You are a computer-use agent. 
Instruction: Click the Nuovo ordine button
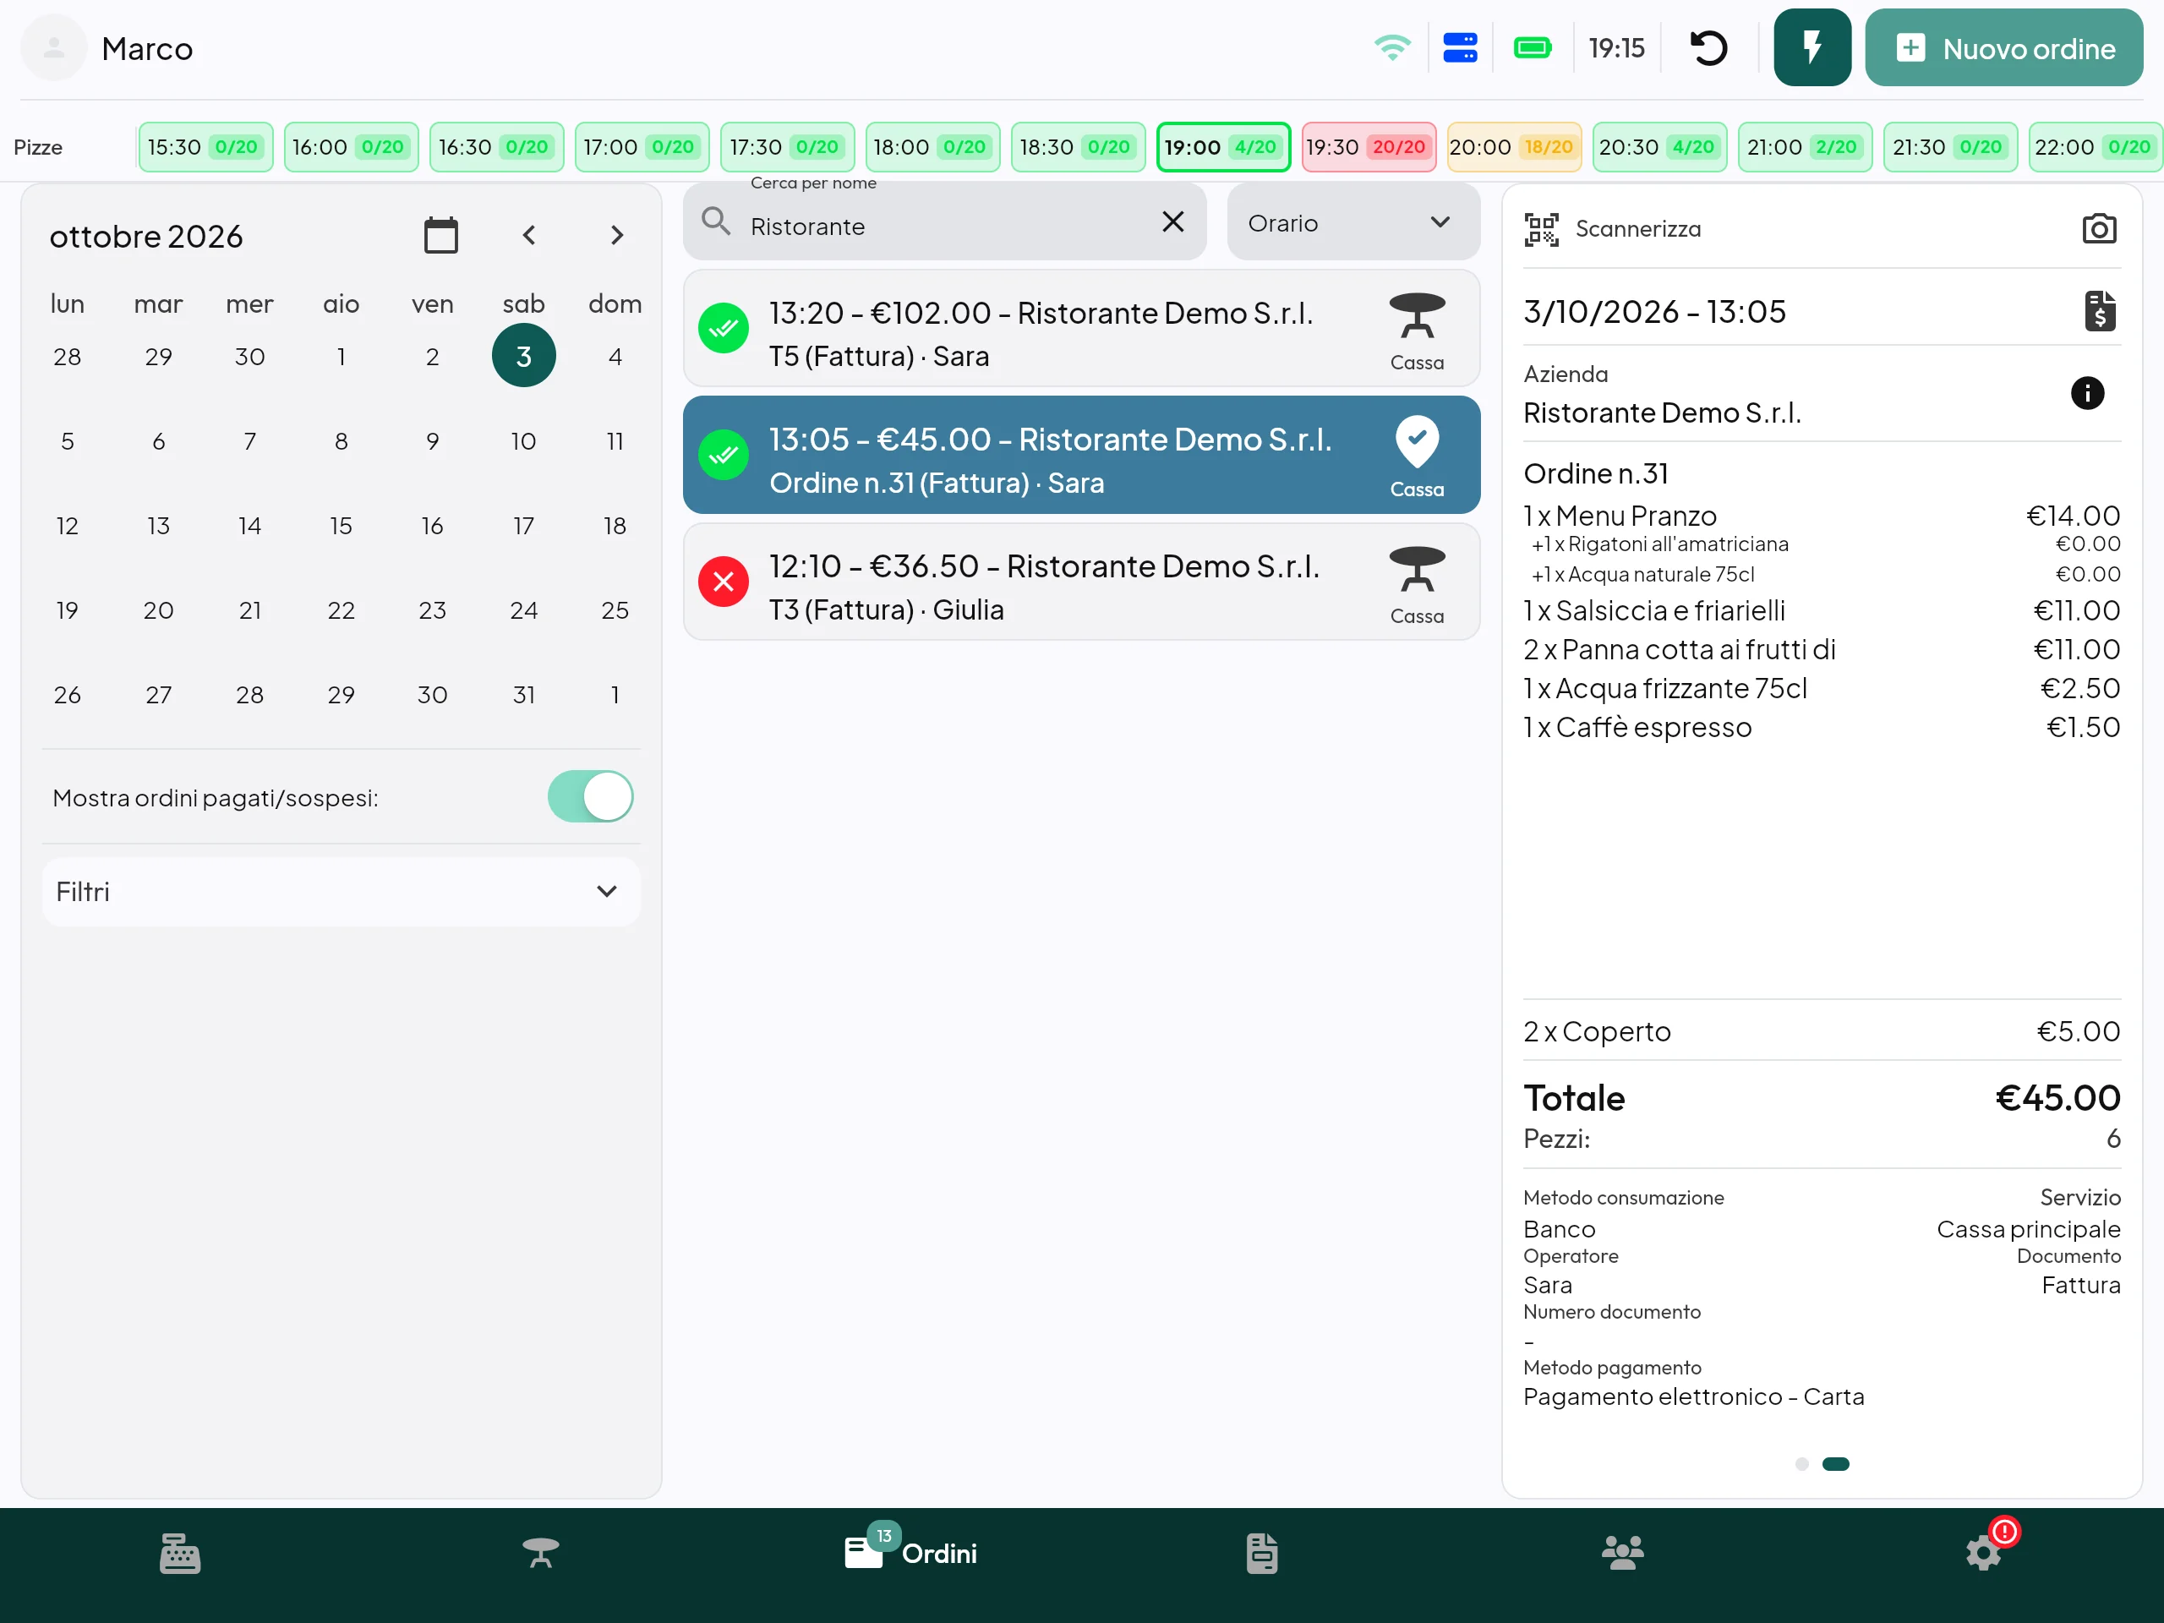point(2003,48)
